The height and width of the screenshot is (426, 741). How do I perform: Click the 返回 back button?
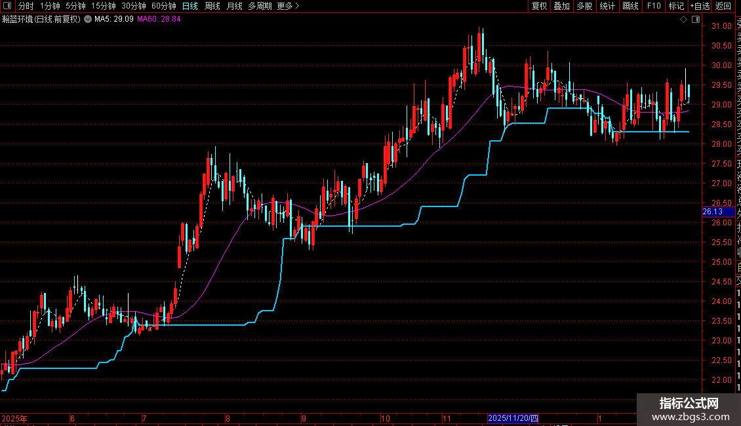[723, 6]
